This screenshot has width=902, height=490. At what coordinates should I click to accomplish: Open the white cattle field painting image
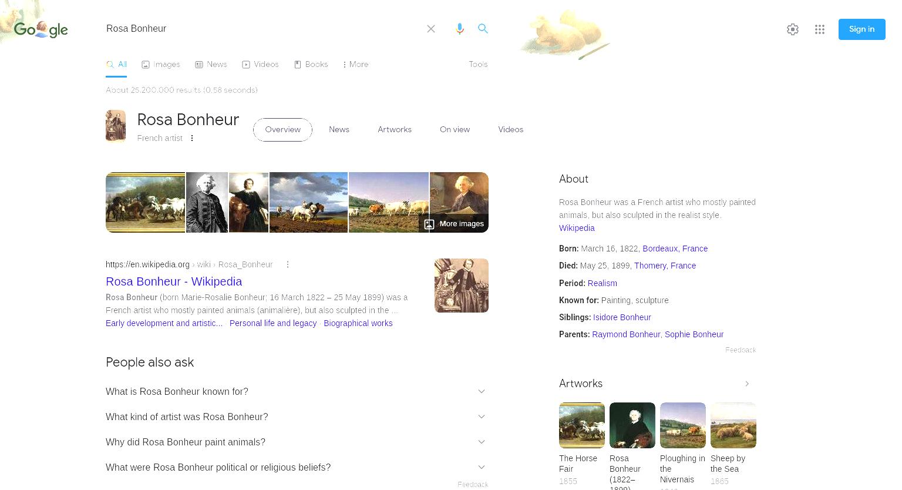(x=389, y=202)
